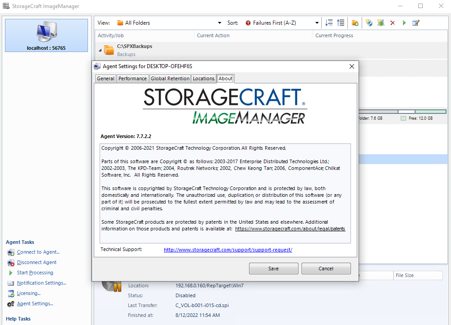Click the sort ascending toolbar icon
The height and width of the screenshot is (325, 451).
(341, 23)
